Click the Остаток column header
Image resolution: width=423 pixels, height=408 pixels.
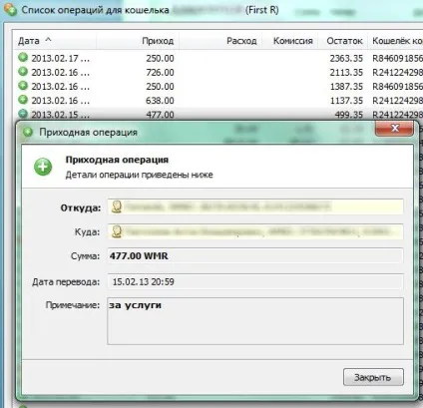point(344,41)
